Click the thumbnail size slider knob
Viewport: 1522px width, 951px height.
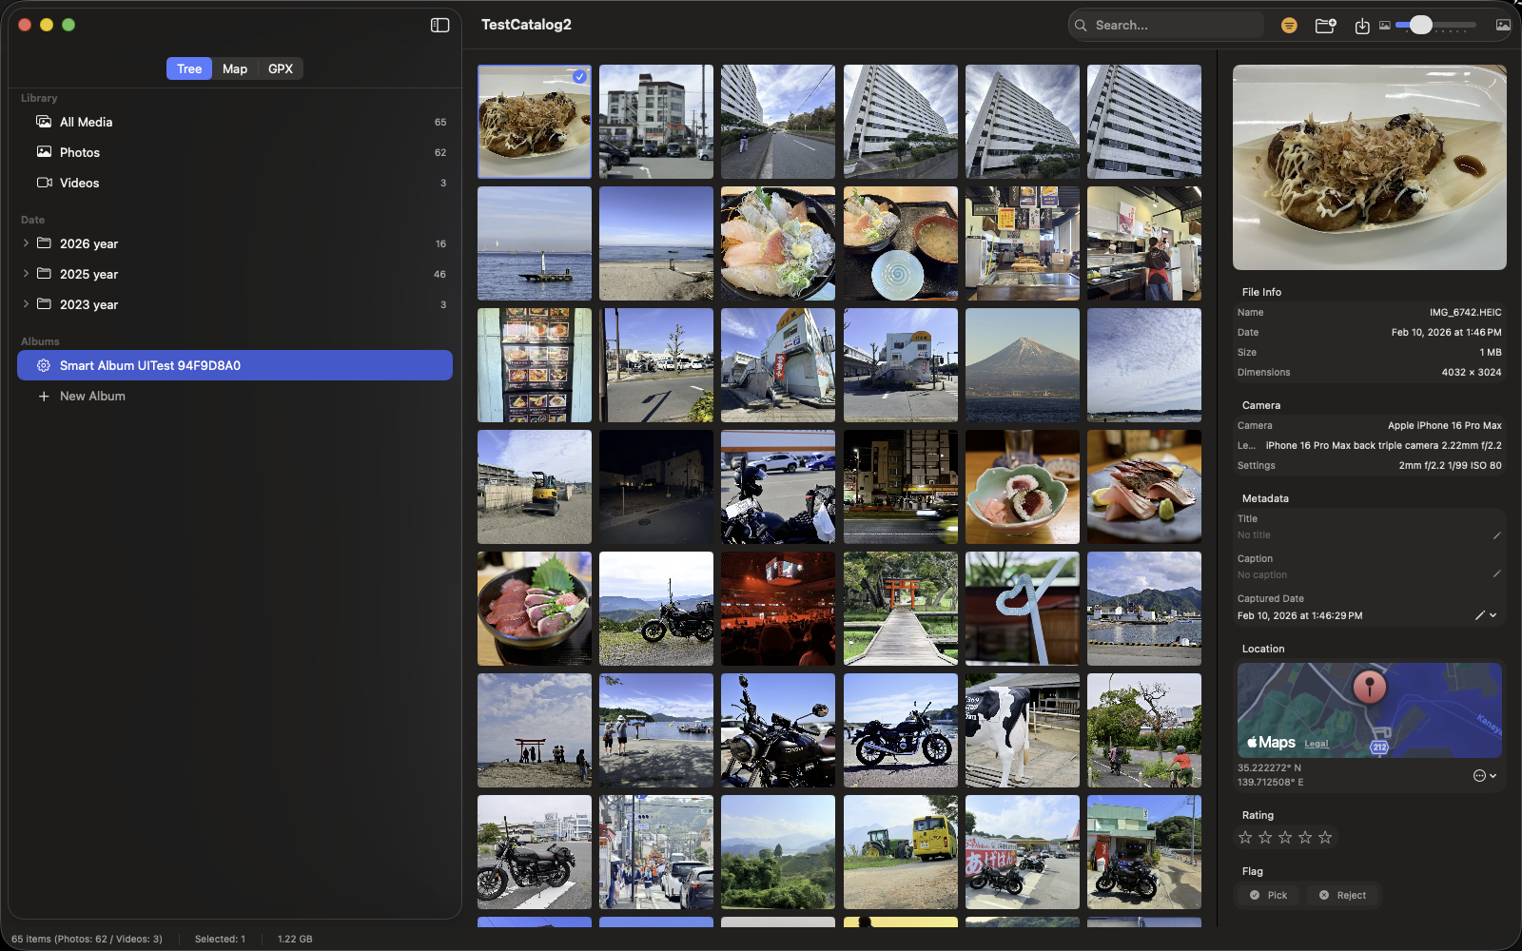[1420, 26]
